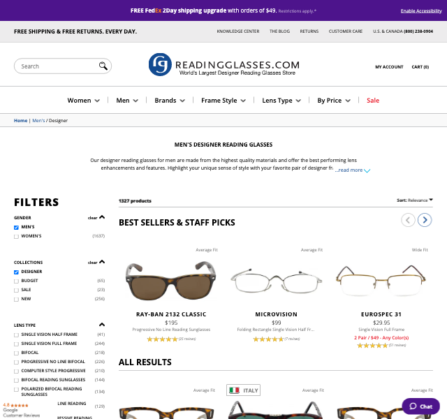447x419 pixels.
Task: Open the Lens Type menu
Action: click(x=281, y=101)
